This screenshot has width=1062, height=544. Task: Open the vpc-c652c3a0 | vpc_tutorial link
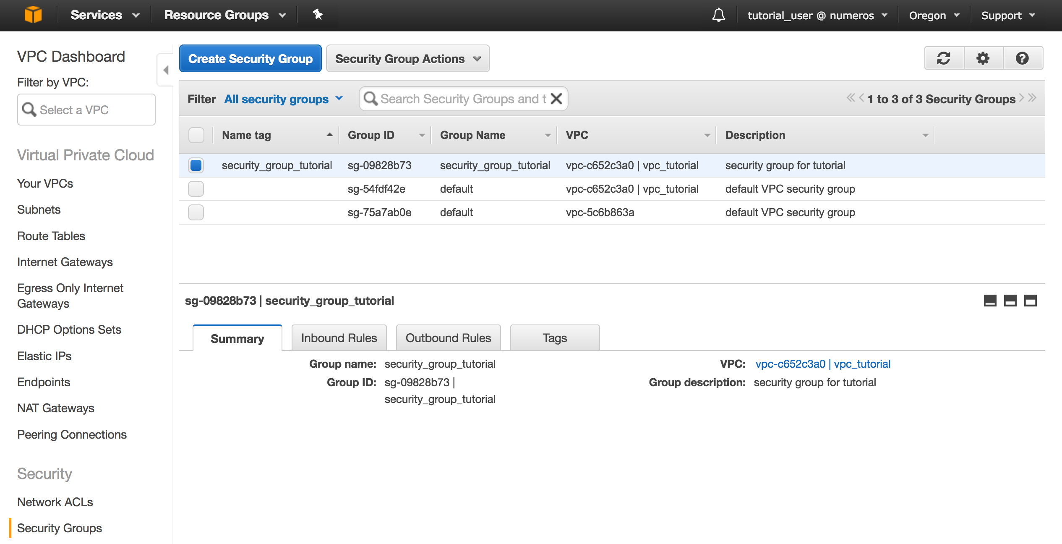tap(822, 364)
